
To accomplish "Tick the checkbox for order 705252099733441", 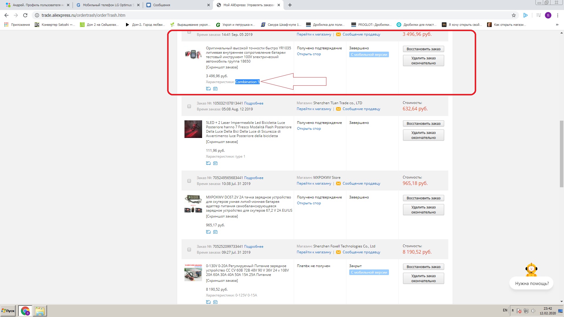I will tap(189, 249).
